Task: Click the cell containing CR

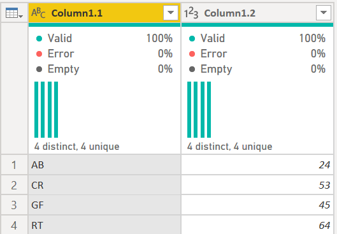Action: pyautogui.click(x=104, y=185)
